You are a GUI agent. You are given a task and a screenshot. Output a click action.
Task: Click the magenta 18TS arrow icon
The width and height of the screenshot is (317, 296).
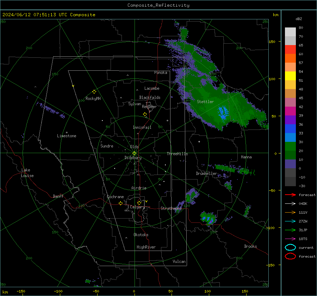290,239
